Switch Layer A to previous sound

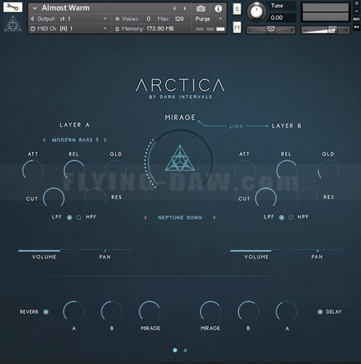click(44, 140)
